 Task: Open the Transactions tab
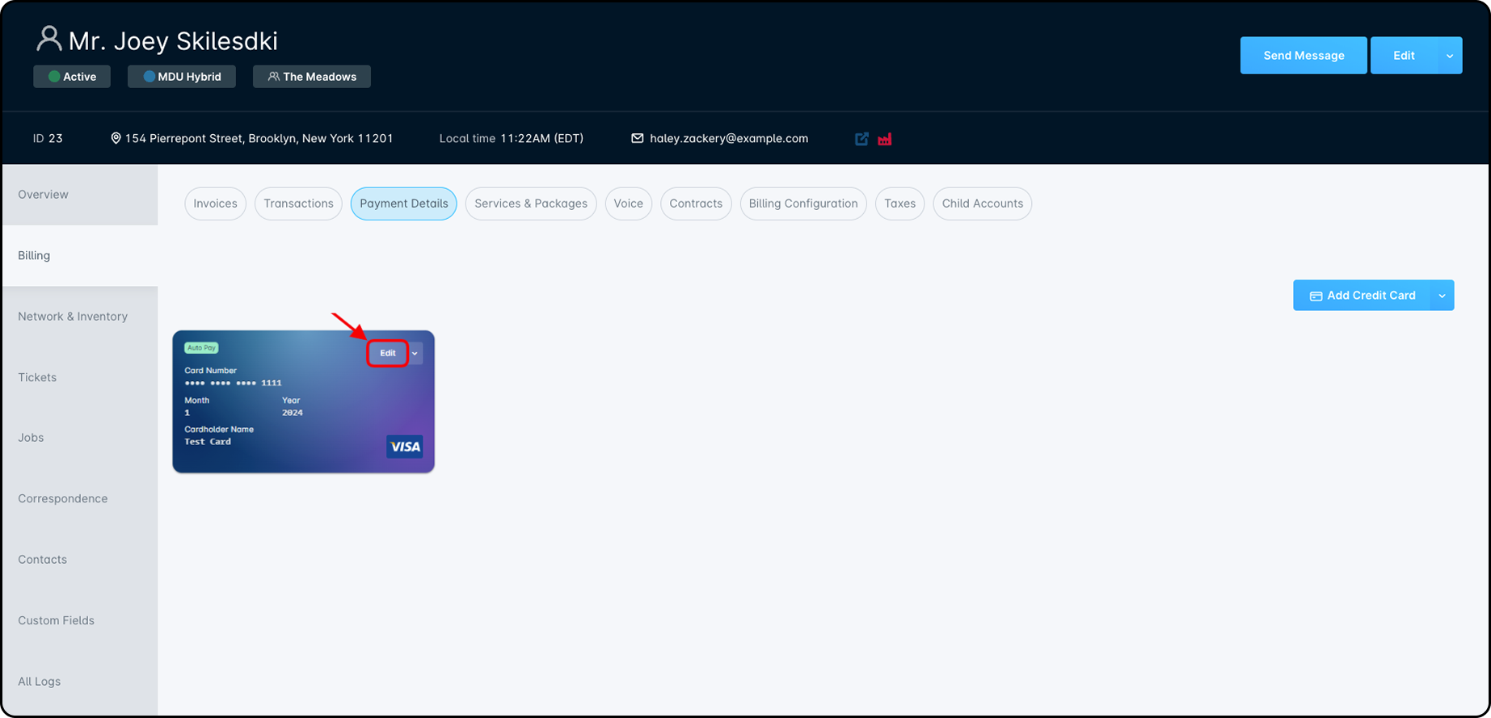click(298, 204)
